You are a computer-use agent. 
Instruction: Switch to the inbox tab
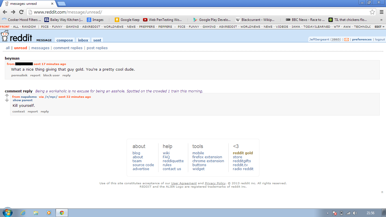pyautogui.click(x=83, y=40)
